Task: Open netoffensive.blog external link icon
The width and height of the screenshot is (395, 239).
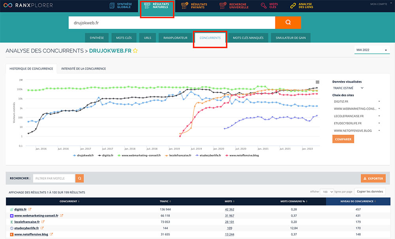Action: pyautogui.click(x=51, y=234)
